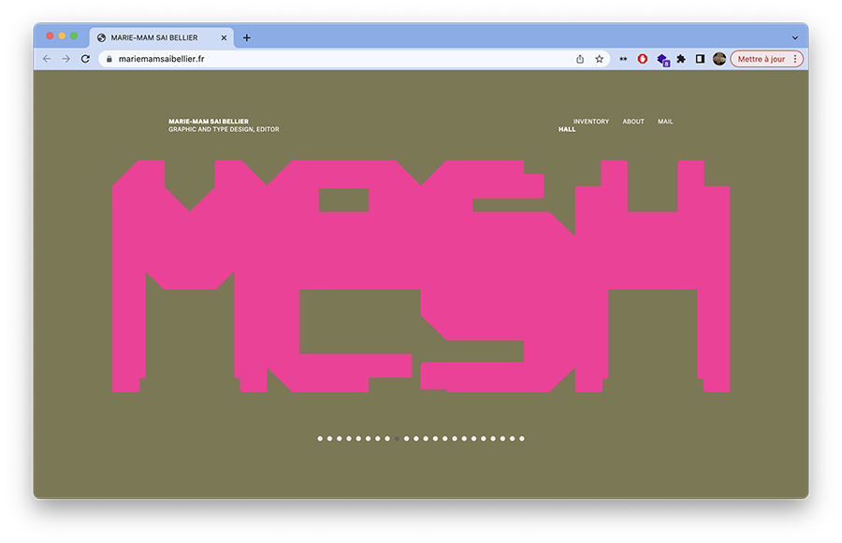
Task: Open the INVENTORY menu link
Action: tap(590, 121)
